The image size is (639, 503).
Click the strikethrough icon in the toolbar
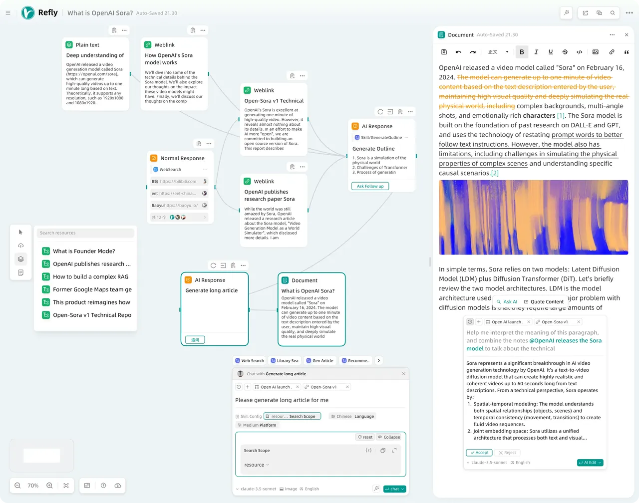pos(565,51)
